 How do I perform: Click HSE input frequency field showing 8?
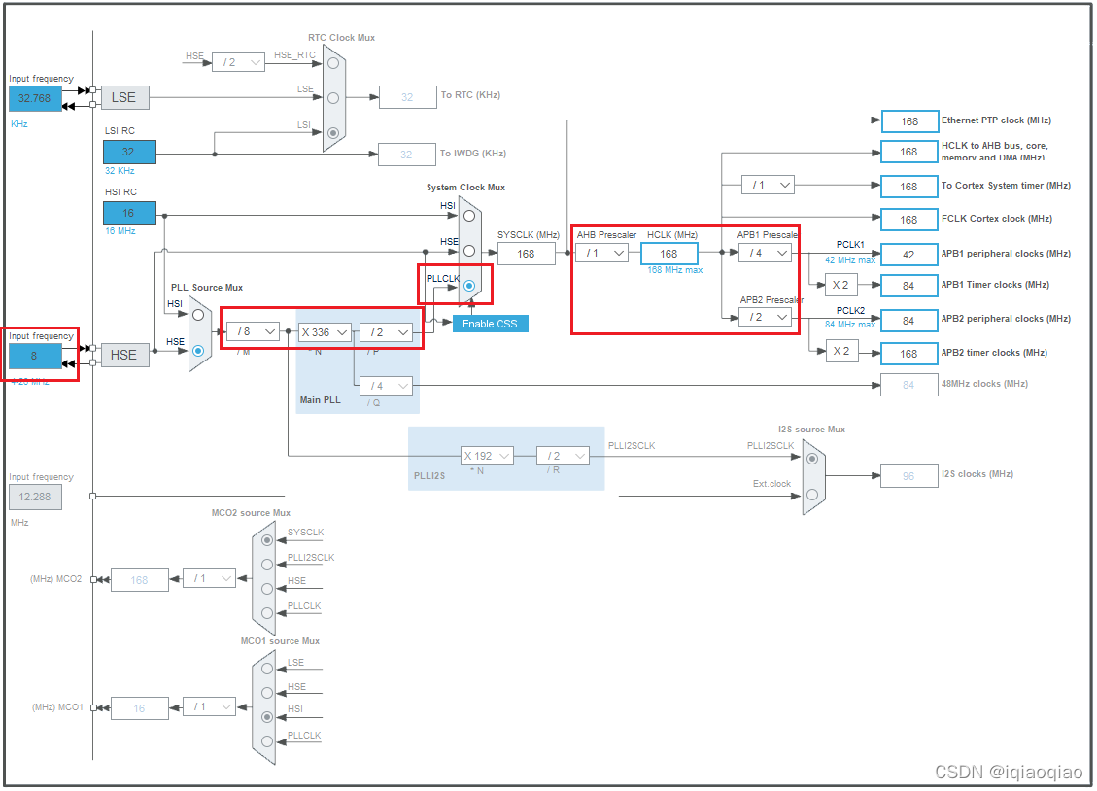35,356
